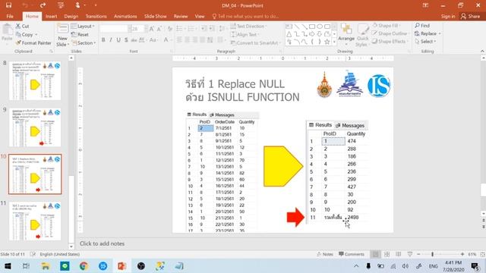Open LINE app on the taskbar
The width and height of the screenshot is (486, 273).
(x=65, y=266)
